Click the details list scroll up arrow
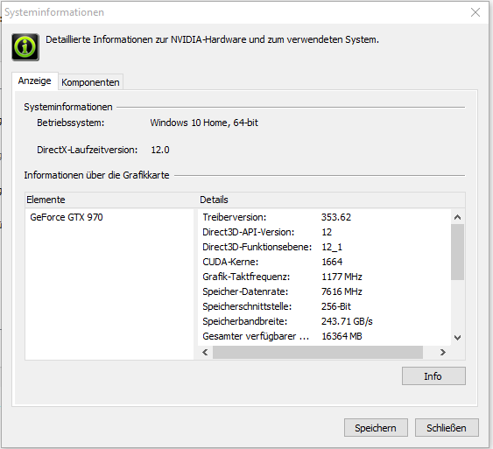493x449 pixels. pyautogui.click(x=457, y=217)
